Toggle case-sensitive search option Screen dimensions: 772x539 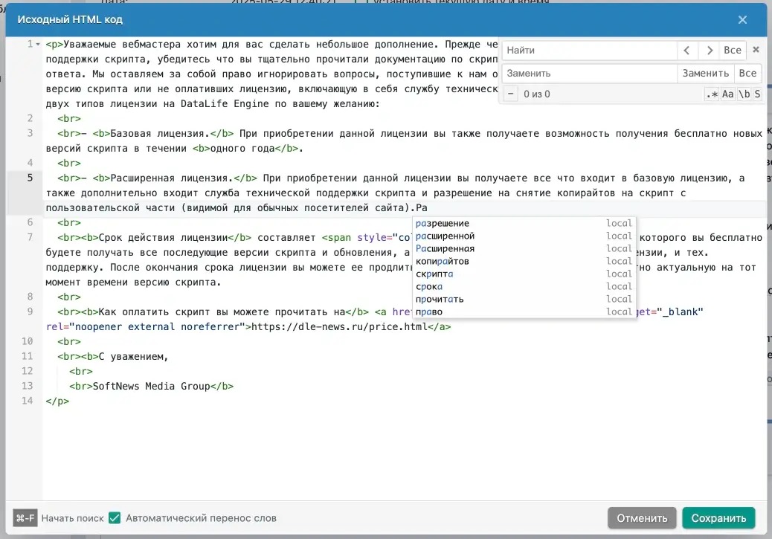point(728,94)
